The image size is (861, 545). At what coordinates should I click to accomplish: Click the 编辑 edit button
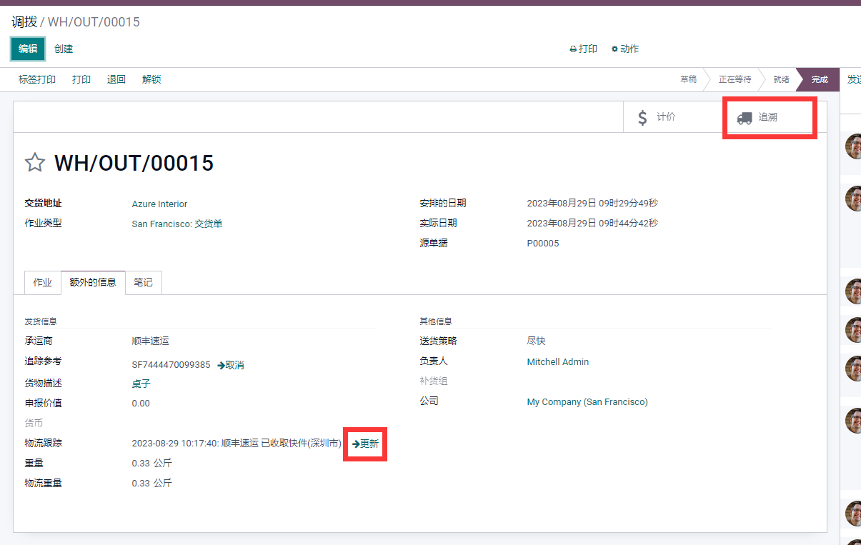coord(28,49)
